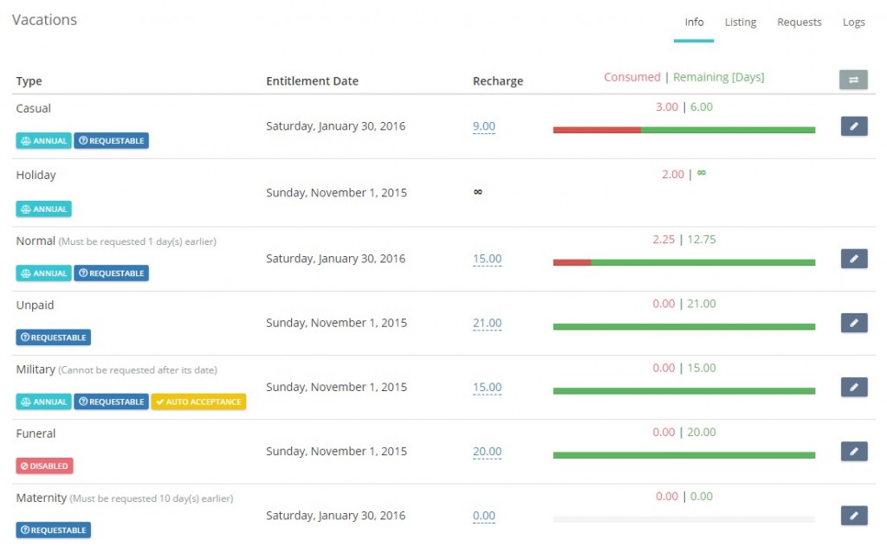Edit the Casual vacation type
Image resolution: width=887 pixels, height=546 pixels.
tap(853, 125)
